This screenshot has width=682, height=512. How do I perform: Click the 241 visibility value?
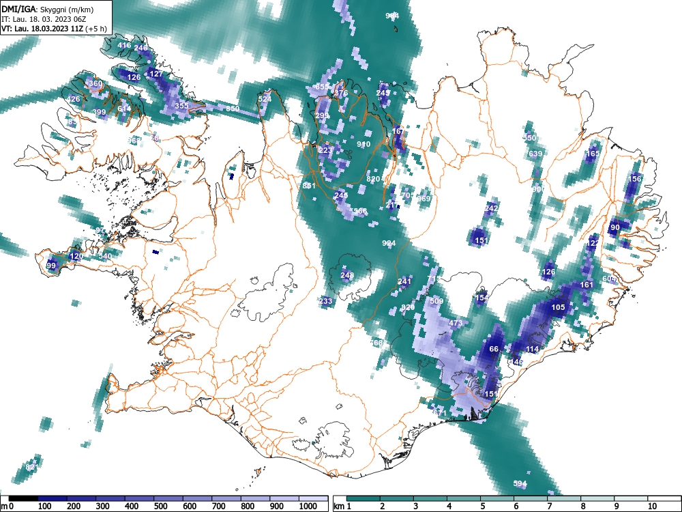point(404,282)
